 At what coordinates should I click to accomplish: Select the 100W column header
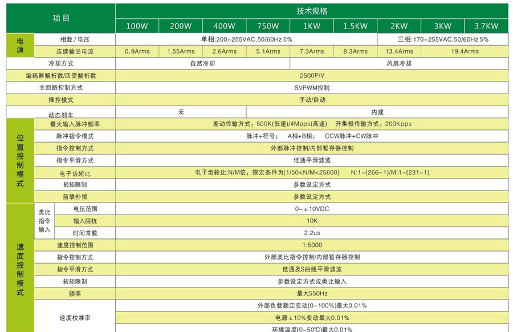136,26
